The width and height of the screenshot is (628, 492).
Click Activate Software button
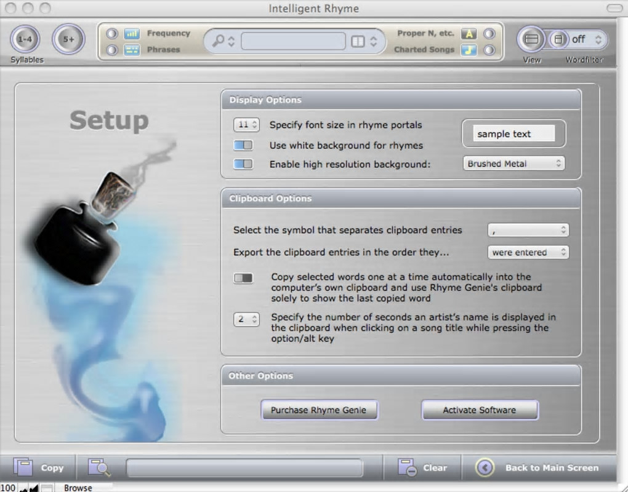(x=480, y=410)
